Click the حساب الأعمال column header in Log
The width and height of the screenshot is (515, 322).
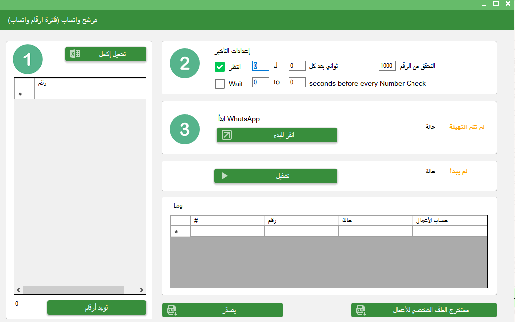pyautogui.click(x=450, y=221)
